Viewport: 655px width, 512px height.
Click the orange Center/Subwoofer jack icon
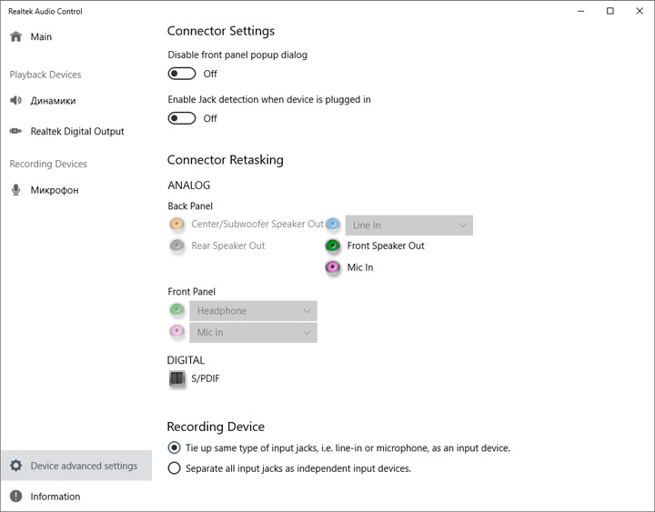coord(176,224)
